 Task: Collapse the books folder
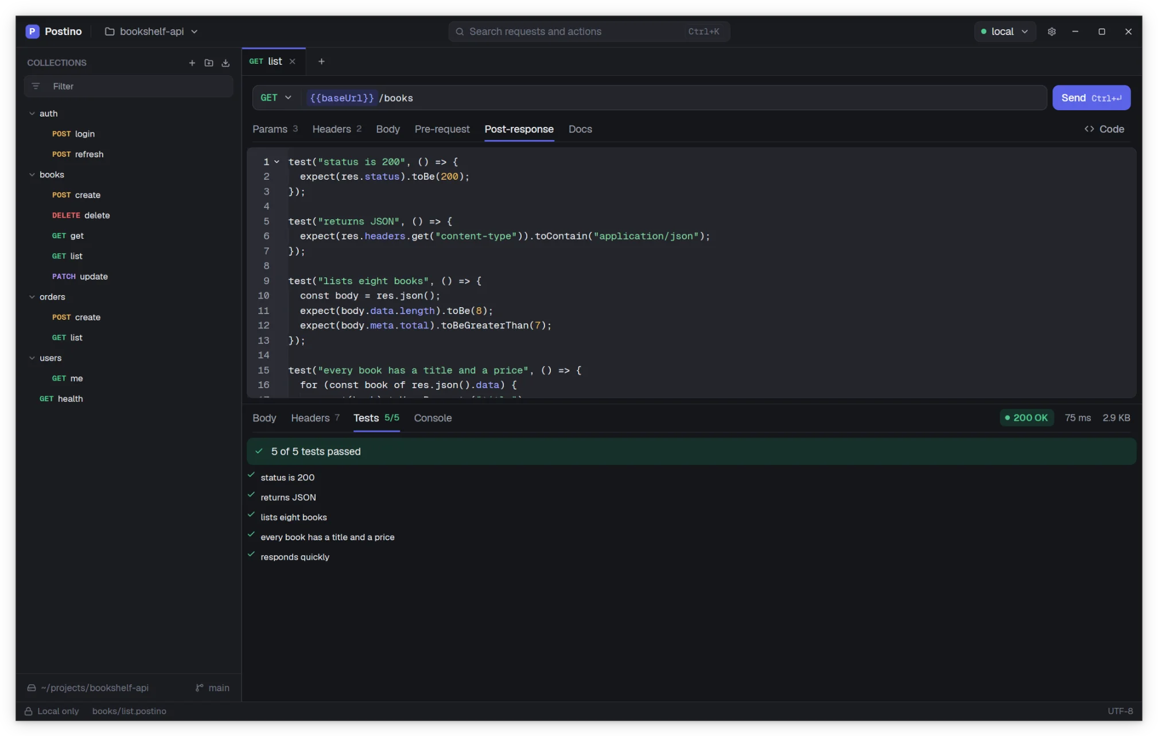coord(32,175)
